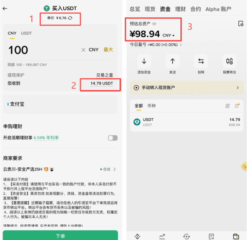Open the 理财 tab
Screen dimensions: 247x240
180,9
